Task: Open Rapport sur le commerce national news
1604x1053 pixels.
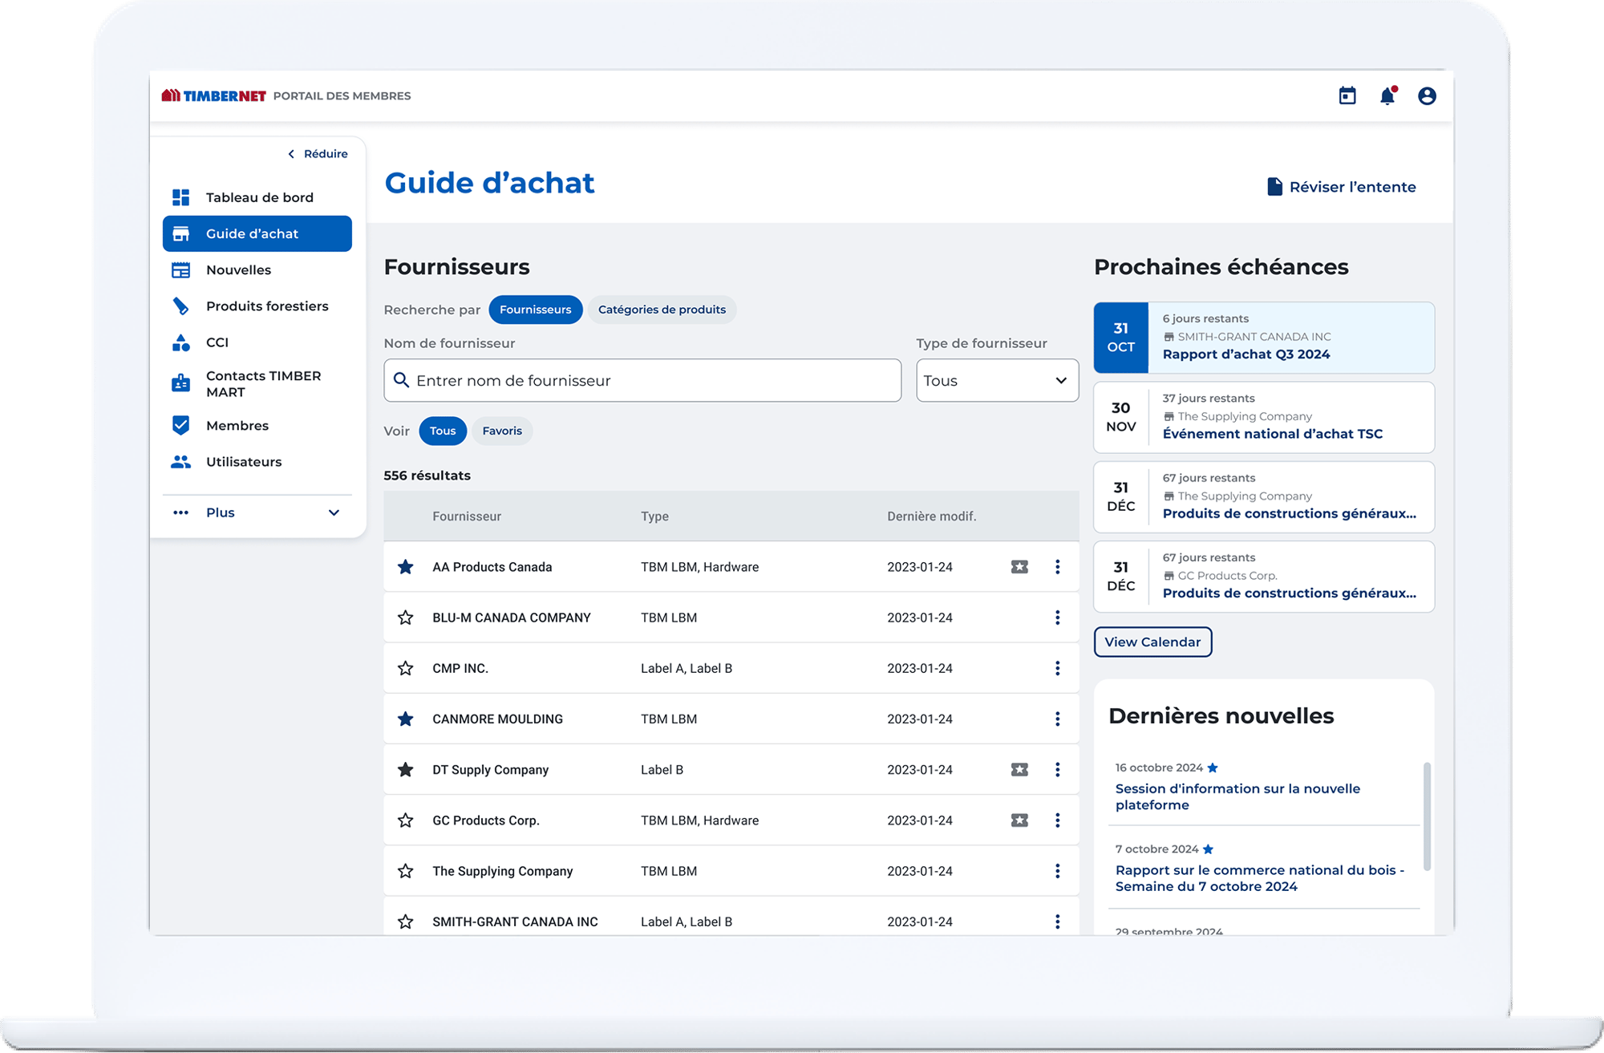Action: pos(1260,878)
